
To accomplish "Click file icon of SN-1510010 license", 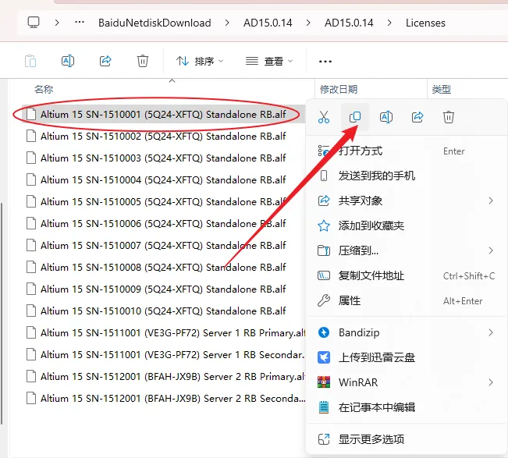I will [x=31, y=311].
